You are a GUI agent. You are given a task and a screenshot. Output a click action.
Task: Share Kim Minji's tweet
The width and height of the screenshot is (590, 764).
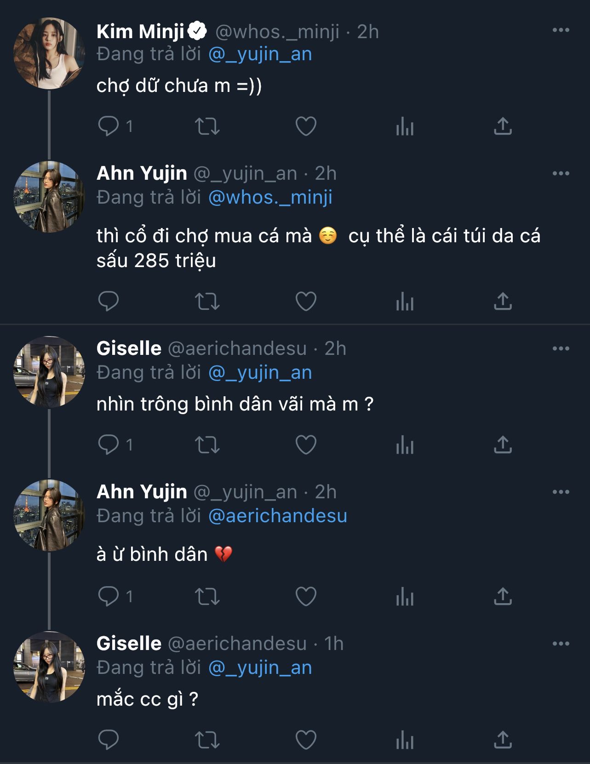pos(503,126)
